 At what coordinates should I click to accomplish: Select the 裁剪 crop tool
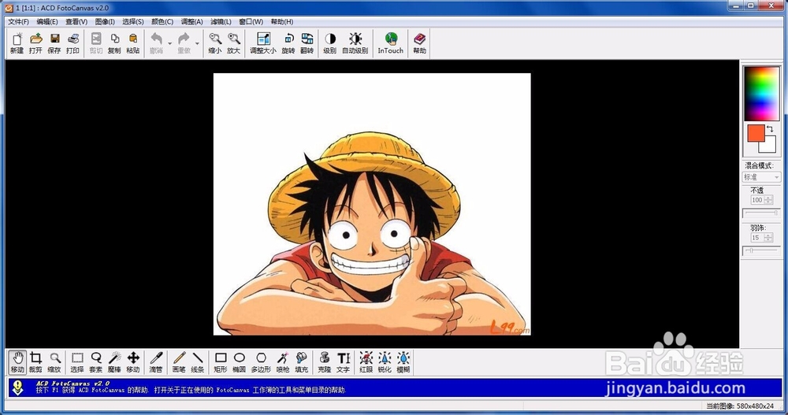(x=35, y=362)
